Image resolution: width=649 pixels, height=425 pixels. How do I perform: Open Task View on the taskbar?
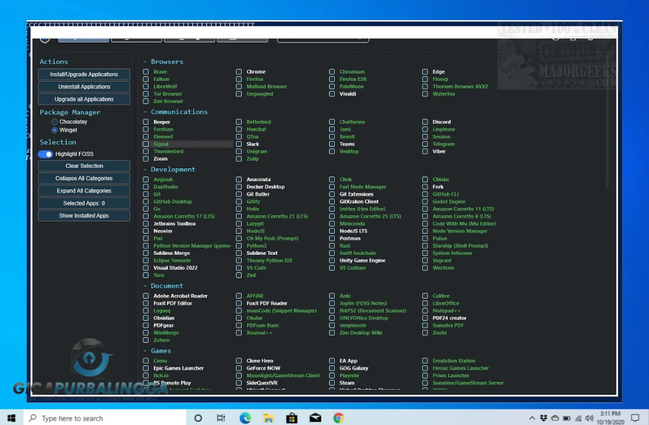pos(221,418)
